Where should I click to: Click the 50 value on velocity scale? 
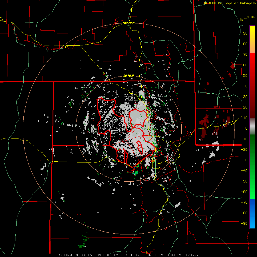tap(245, 76)
